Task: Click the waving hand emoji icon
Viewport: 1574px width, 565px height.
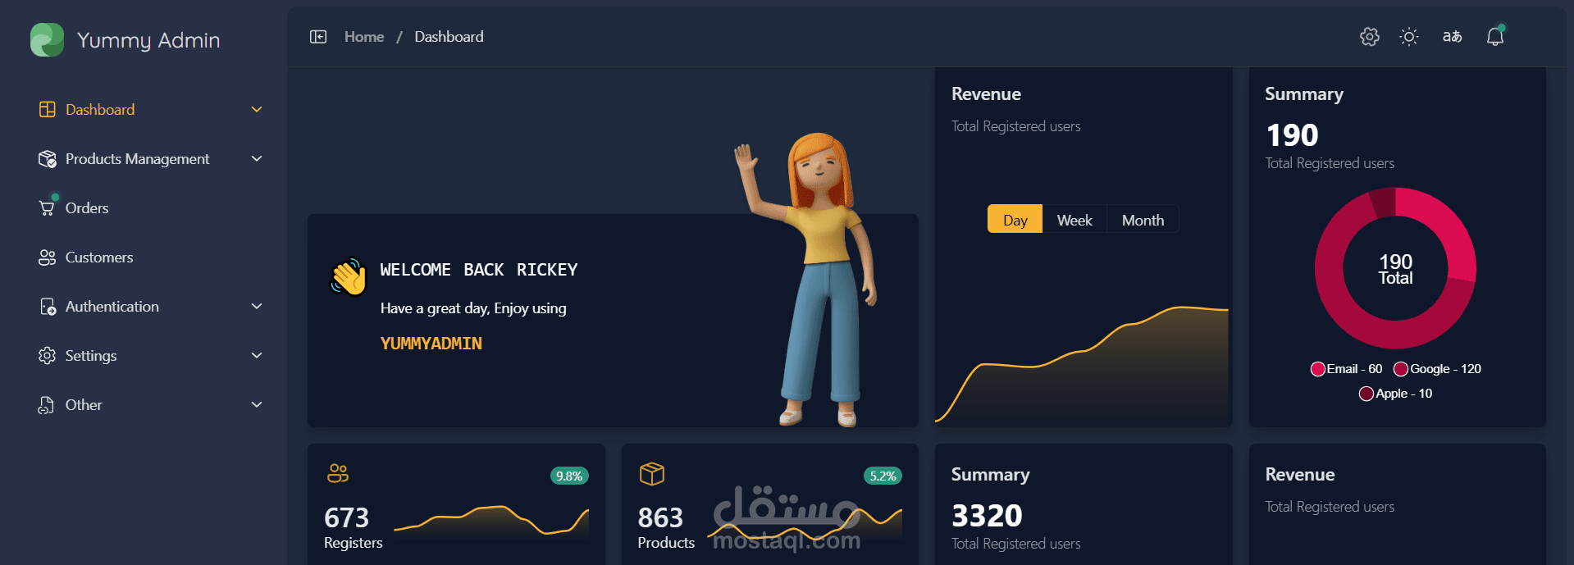Action: [x=349, y=276]
